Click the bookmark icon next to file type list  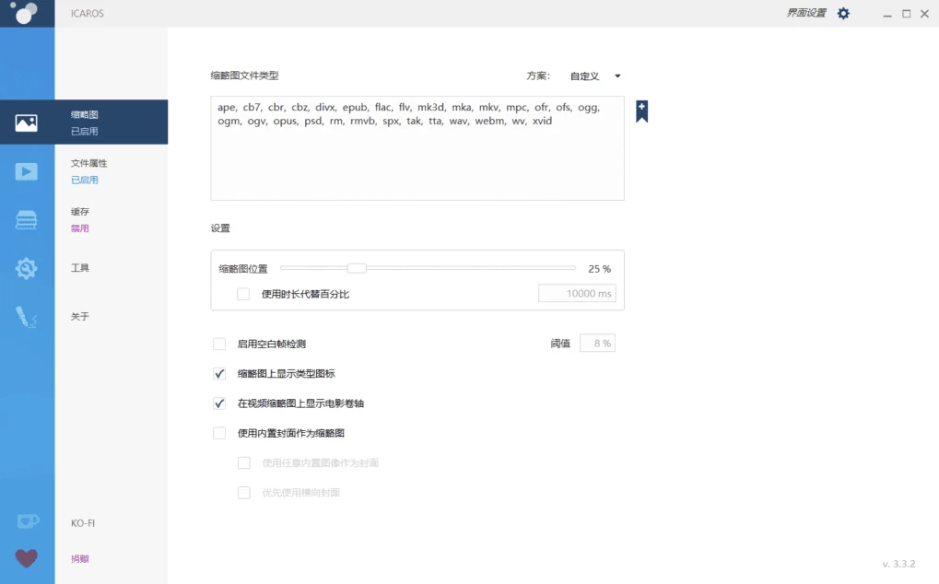(x=640, y=111)
